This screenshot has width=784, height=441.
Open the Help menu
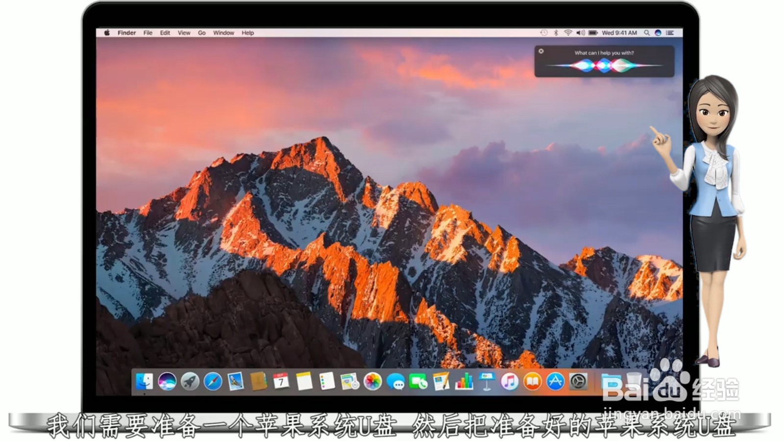248,33
